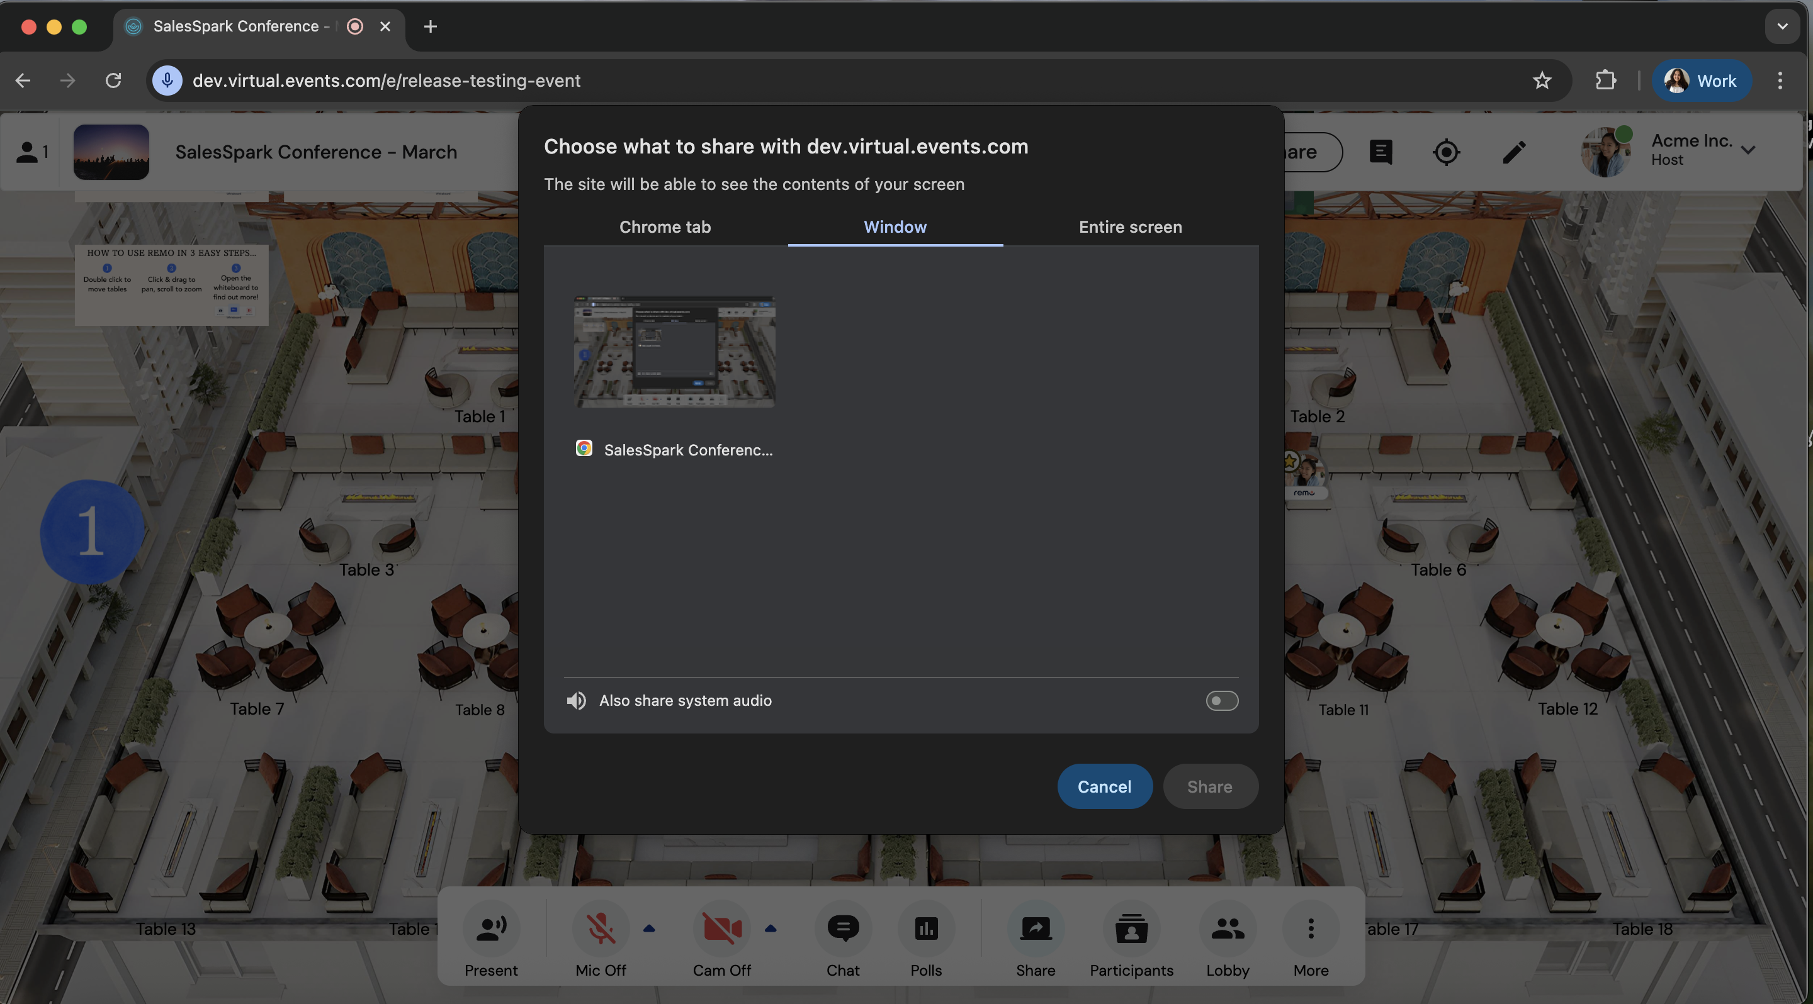
Task: Click the Present icon in bottom toolbar
Action: [x=490, y=929]
